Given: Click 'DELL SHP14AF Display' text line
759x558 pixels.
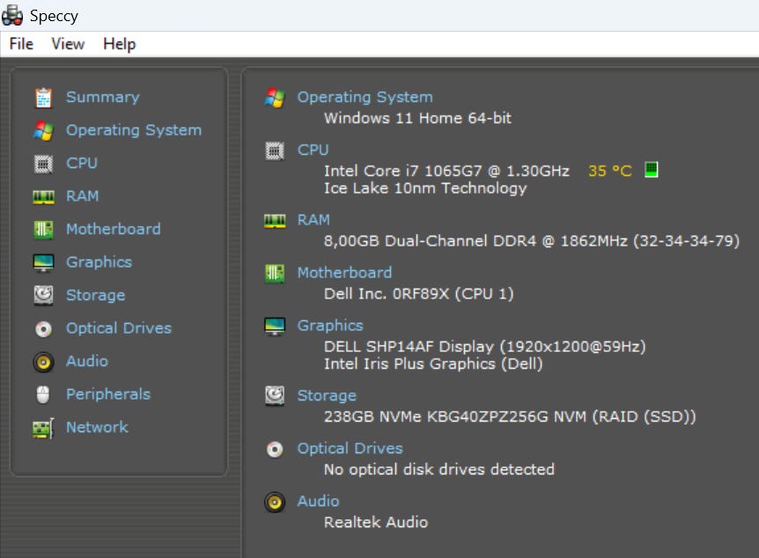Looking at the screenshot, I should point(484,347).
